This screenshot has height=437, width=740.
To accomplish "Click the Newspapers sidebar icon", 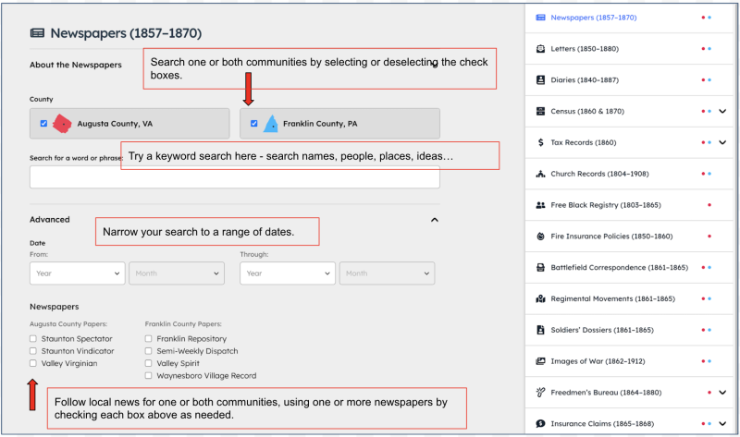I will coord(540,18).
